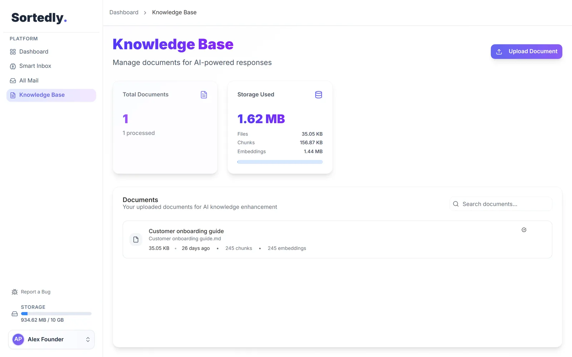Click the processed checkmark status icon

(524, 230)
